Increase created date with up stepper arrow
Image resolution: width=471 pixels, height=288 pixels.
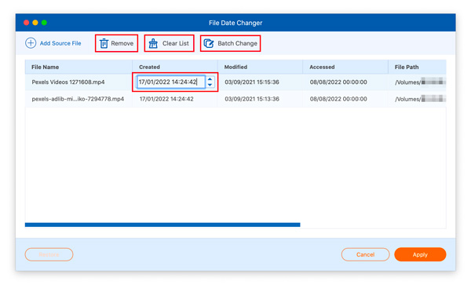[210, 79]
